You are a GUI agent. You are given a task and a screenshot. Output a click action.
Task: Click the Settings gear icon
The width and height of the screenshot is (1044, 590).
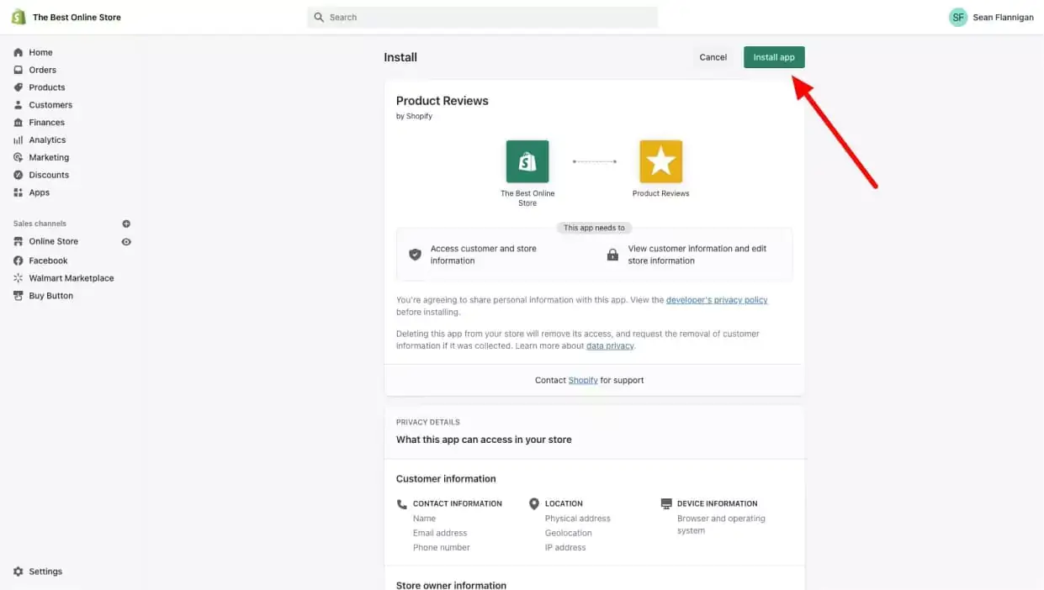(19, 572)
